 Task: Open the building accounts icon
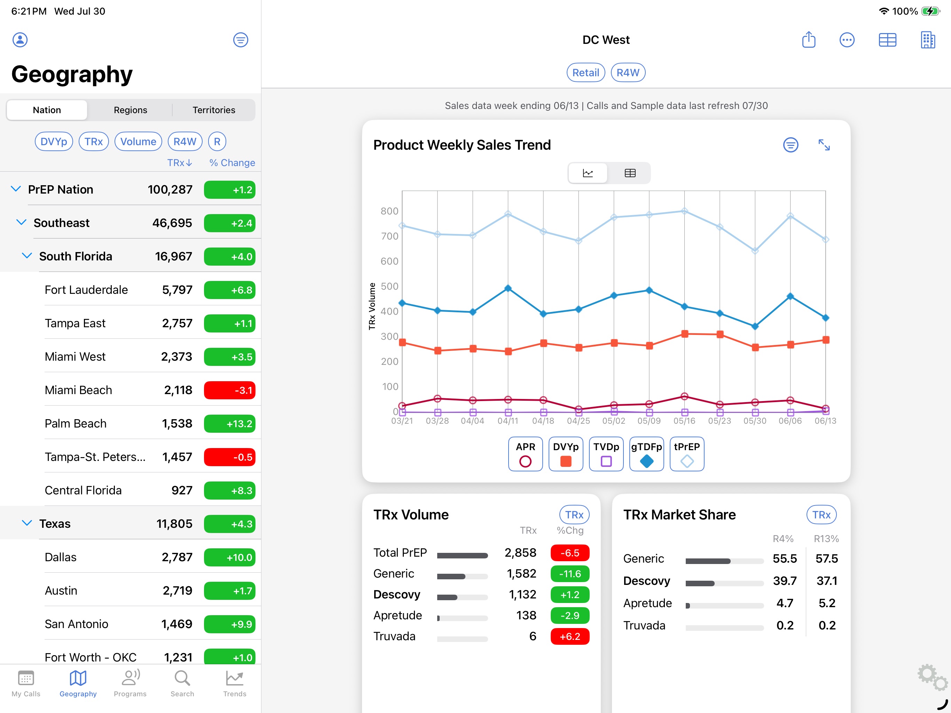coord(928,40)
